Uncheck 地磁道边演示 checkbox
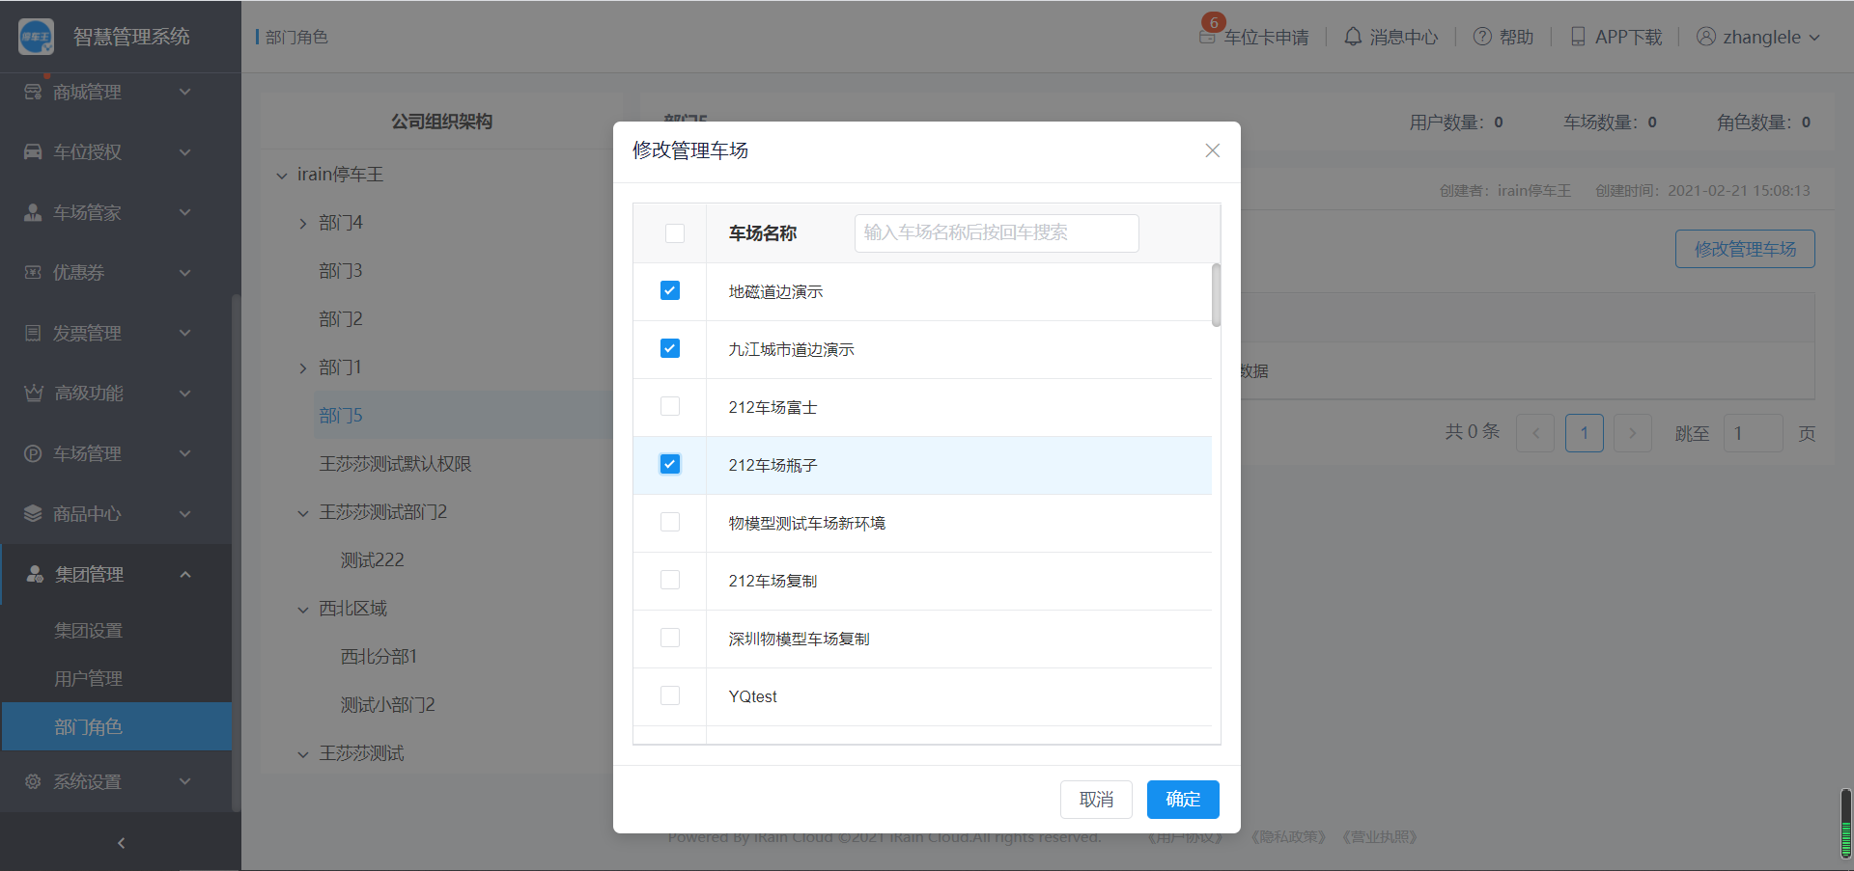Image resolution: width=1854 pixels, height=871 pixels. click(670, 290)
